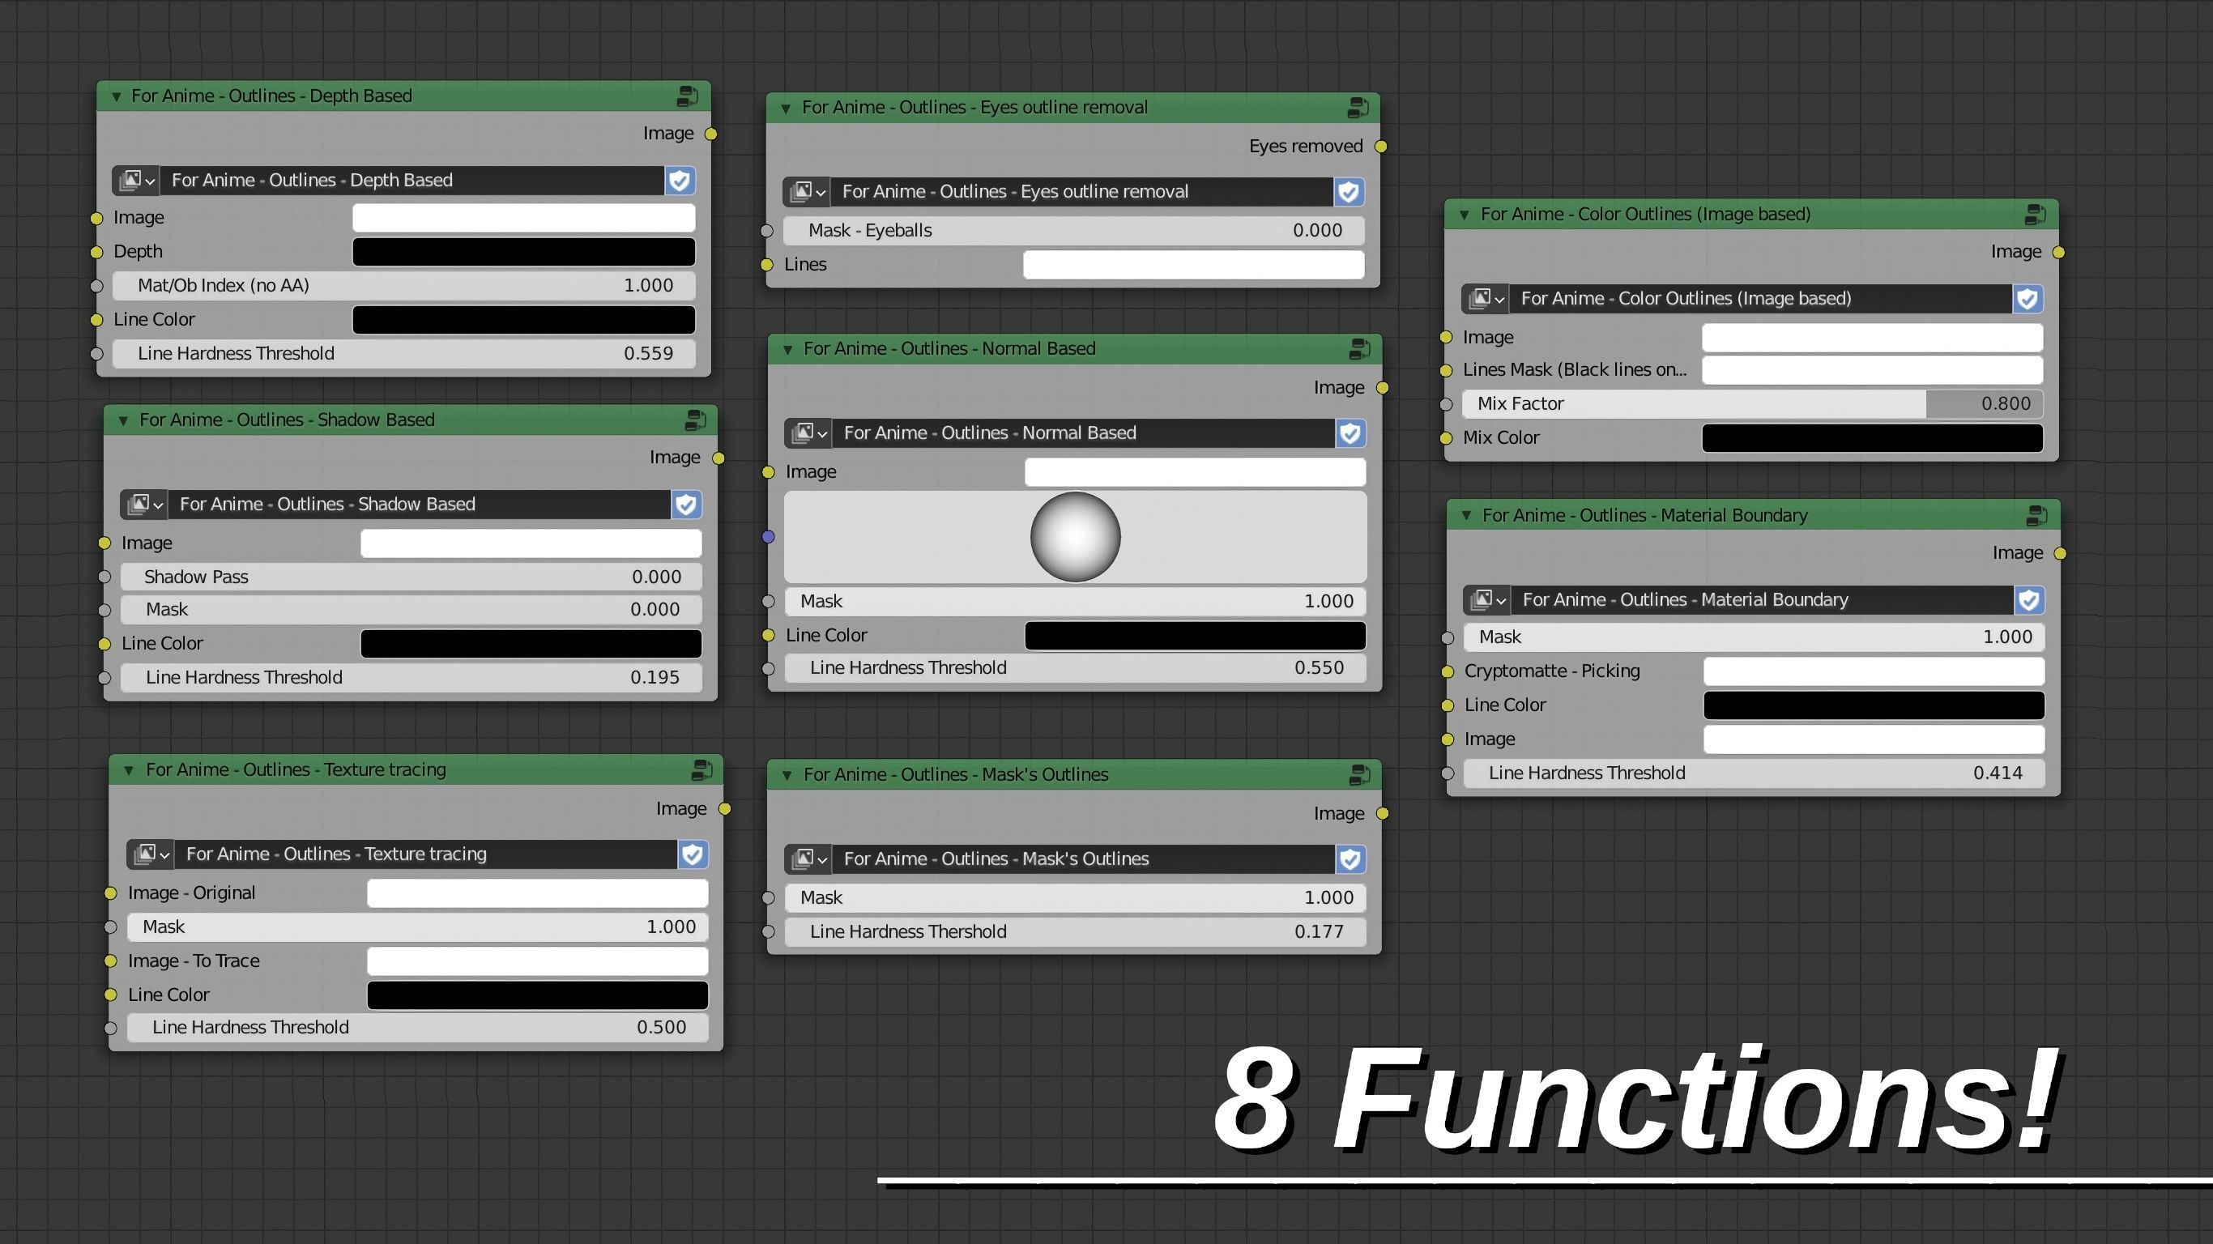Image resolution: width=2213 pixels, height=1244 pixels.
Task: Click the node group icon on Color Outlines header
Action: (x=2035, y=214)
